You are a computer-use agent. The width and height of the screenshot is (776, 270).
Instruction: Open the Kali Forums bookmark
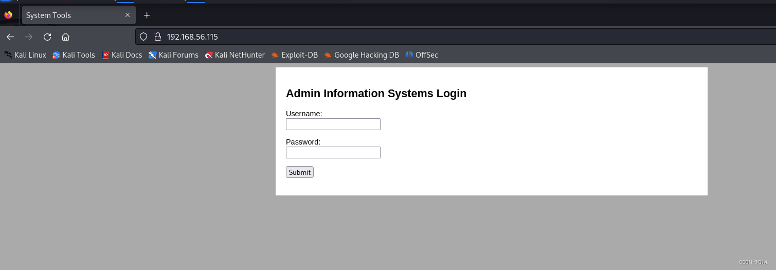[173, 55]
